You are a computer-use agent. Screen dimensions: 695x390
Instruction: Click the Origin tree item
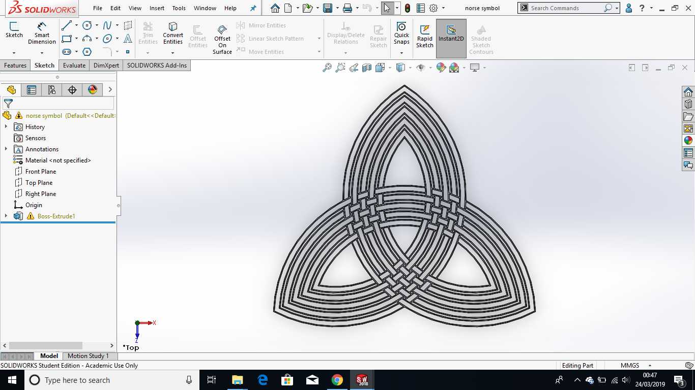point(34,205)
